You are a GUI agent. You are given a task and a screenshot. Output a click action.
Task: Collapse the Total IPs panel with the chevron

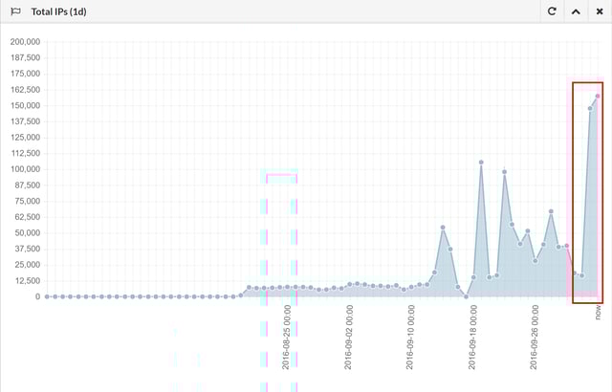[x=576, y=11]
